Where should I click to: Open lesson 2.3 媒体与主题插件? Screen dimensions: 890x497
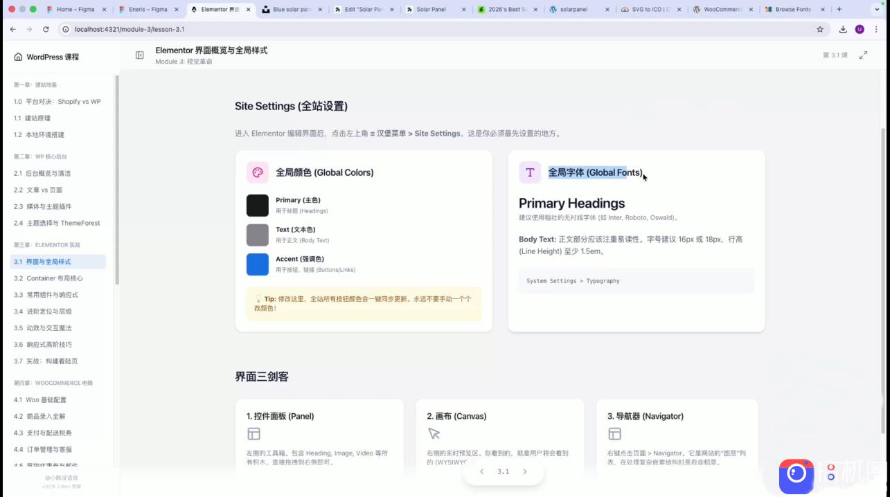pos(58,206)
